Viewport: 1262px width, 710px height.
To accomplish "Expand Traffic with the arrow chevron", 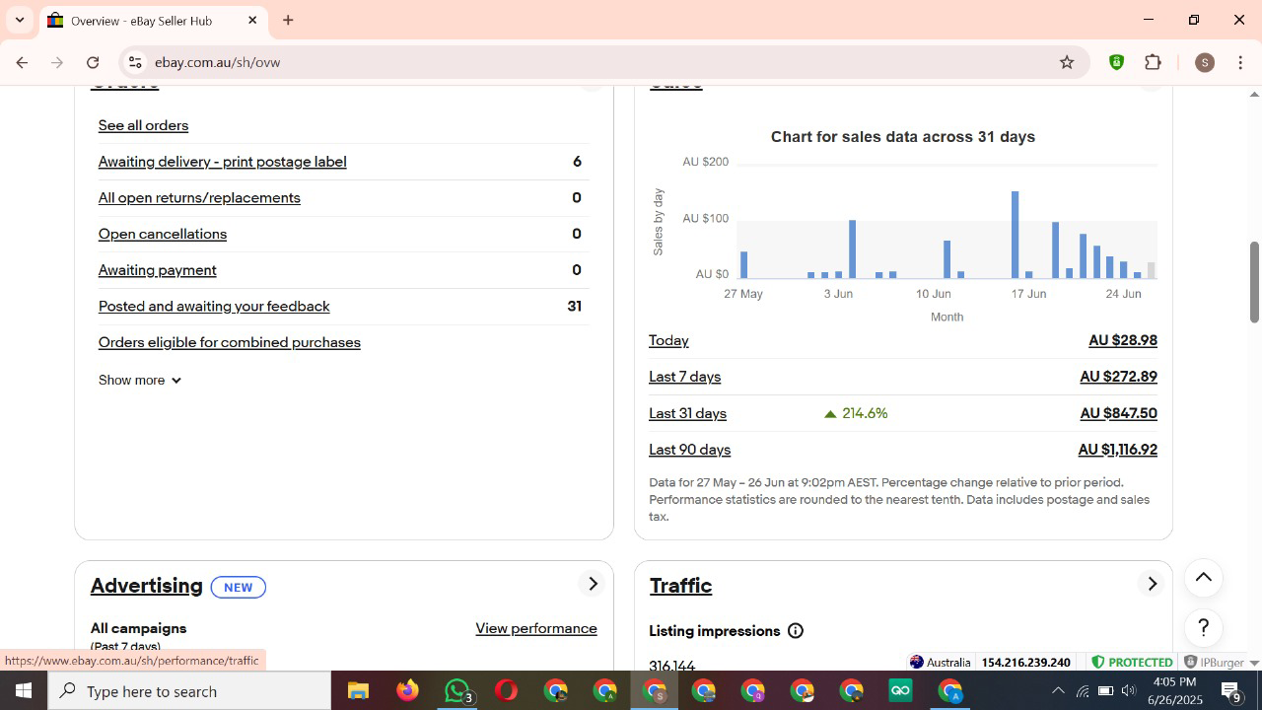I will pyautogui.click(x=1152, y=584).
